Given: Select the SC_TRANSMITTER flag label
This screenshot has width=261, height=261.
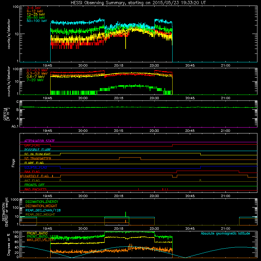Looking at the screenshot, I should 38,159.
